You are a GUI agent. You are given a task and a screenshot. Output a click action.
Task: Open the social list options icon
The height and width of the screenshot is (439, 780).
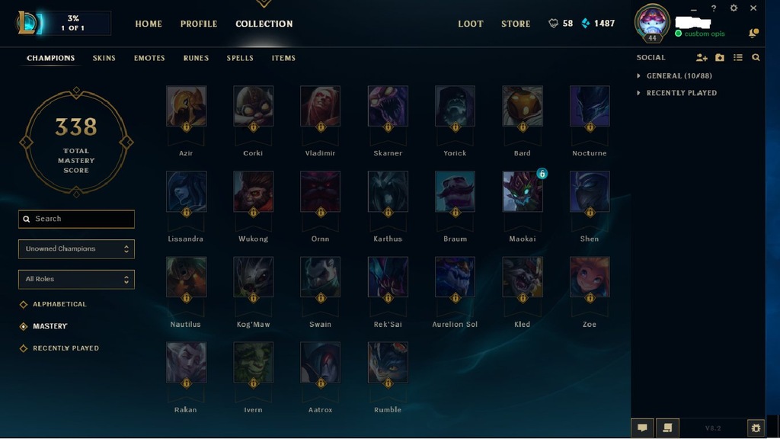point(737,58)
